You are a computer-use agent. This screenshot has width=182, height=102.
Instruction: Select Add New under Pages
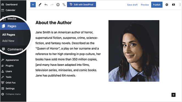[x=8, y=41]
